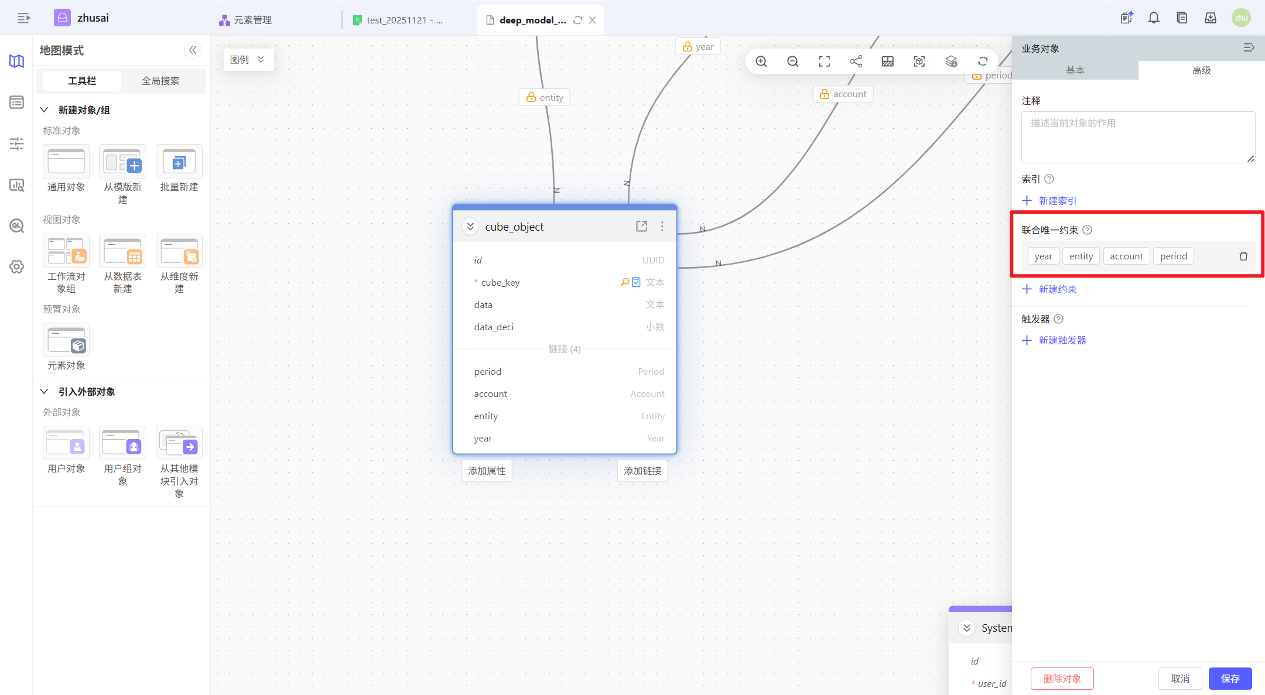Open the 图例 legend dropdown
The image size is (1265, 695).
coord(248,60)
